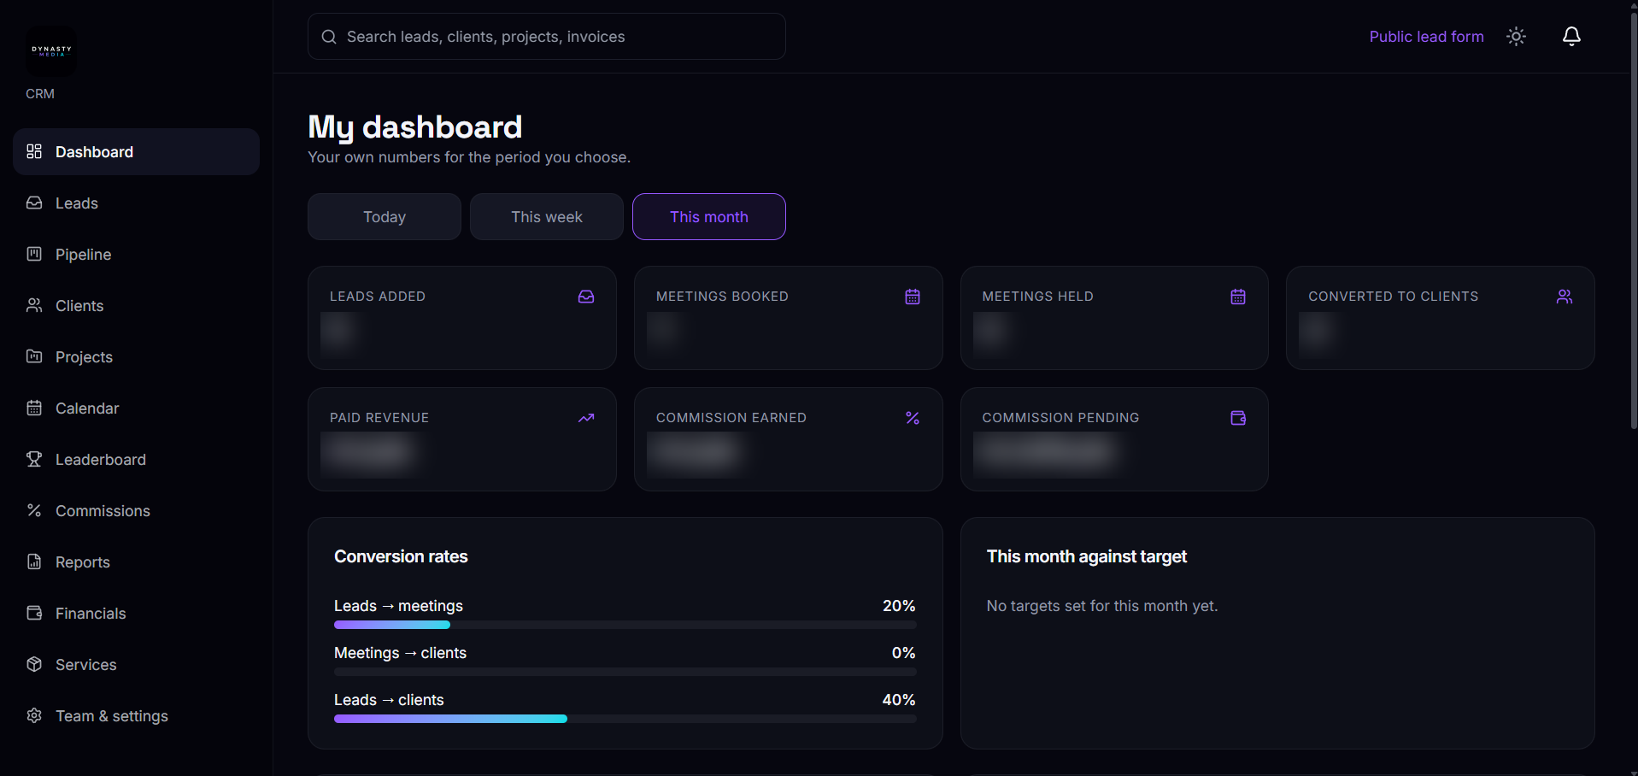1638x776 pixels.
Task: Open Leads in sidebar
Action: pyautogui.click(x=136, y=203)
